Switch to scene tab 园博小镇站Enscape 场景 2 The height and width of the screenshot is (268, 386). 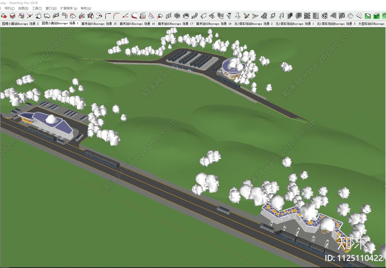pyautogui.click(x=20, y=24)
